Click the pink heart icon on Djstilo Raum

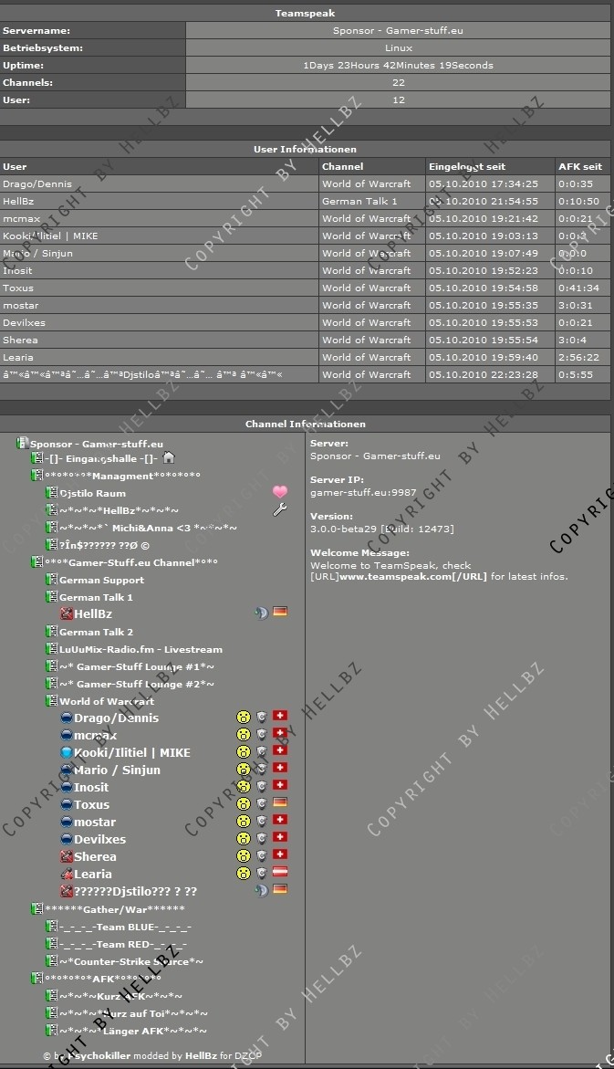tap(280, 492)
